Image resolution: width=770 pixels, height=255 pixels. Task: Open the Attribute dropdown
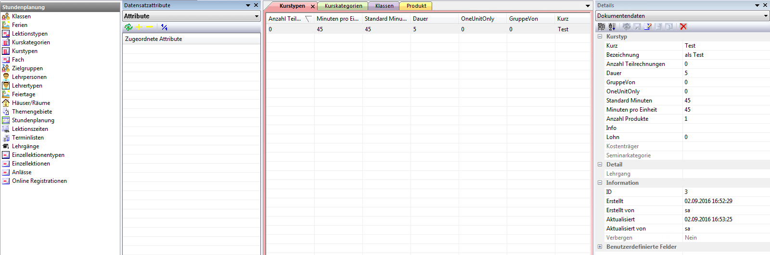point(257,16)
